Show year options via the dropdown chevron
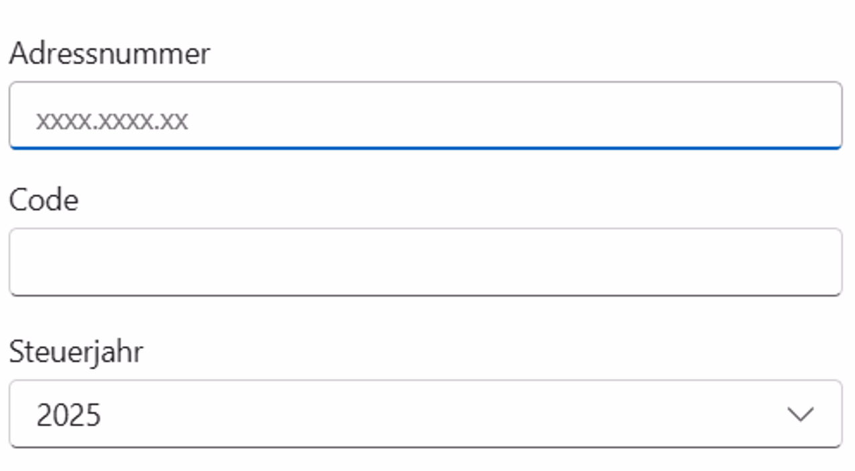The width and height of the screenshot is (855, 471). pos(800,414)
